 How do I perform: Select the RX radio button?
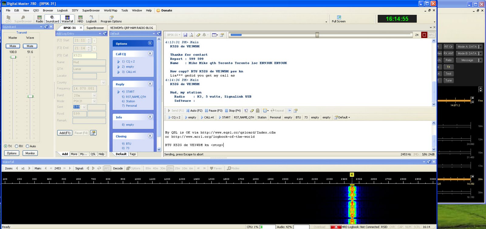pyautogui.click(x=17, y=146)
